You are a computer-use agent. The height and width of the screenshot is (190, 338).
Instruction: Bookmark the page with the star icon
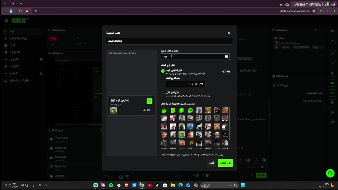coord(36,11)
